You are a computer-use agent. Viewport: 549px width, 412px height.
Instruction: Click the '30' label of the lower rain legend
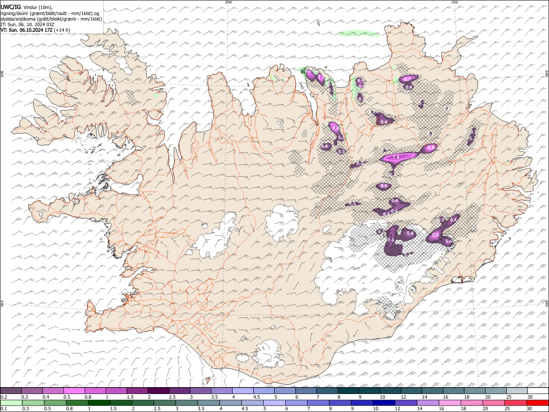pyautogui.click(x=529, y=409)
